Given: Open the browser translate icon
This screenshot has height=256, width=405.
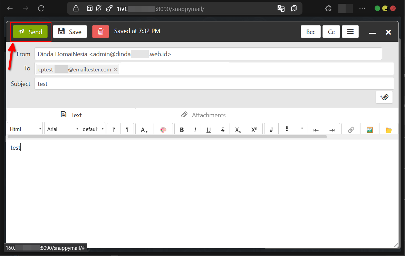Looking at the screenshot, I should [281, 9].
